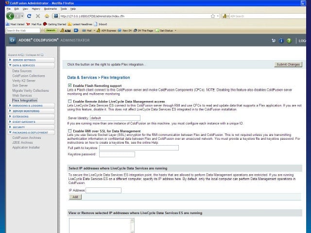Click the Submit Changes button

pyautogui.click(x=288, y=65)
